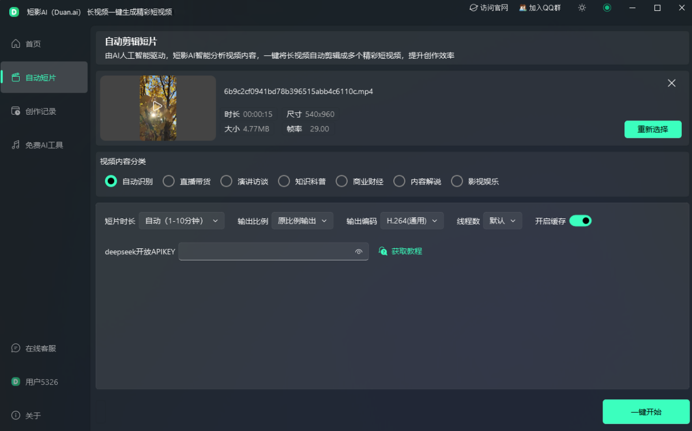Play the video thumbnail preview
Image resolution: width=692 pixels, height=431 pixels.
click(157, 108)
